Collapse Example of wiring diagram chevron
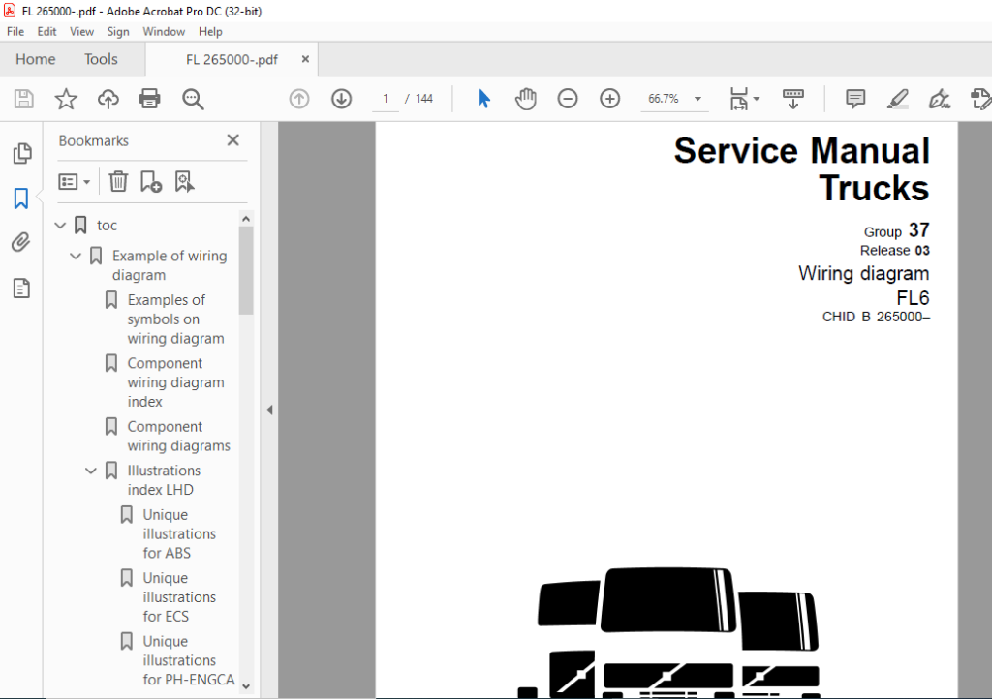The width and height of the screenshot is (992, 699). coord(76,256)
